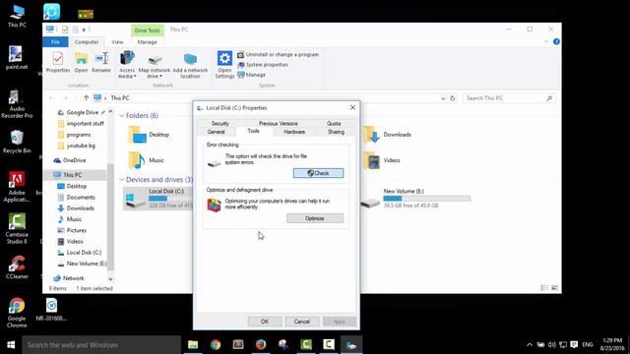Open the View ribbon tab
The width and height of the screenshot is (630, 354).
click(x=117, y=41)
